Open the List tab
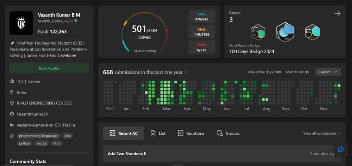 tap(158, 134)
